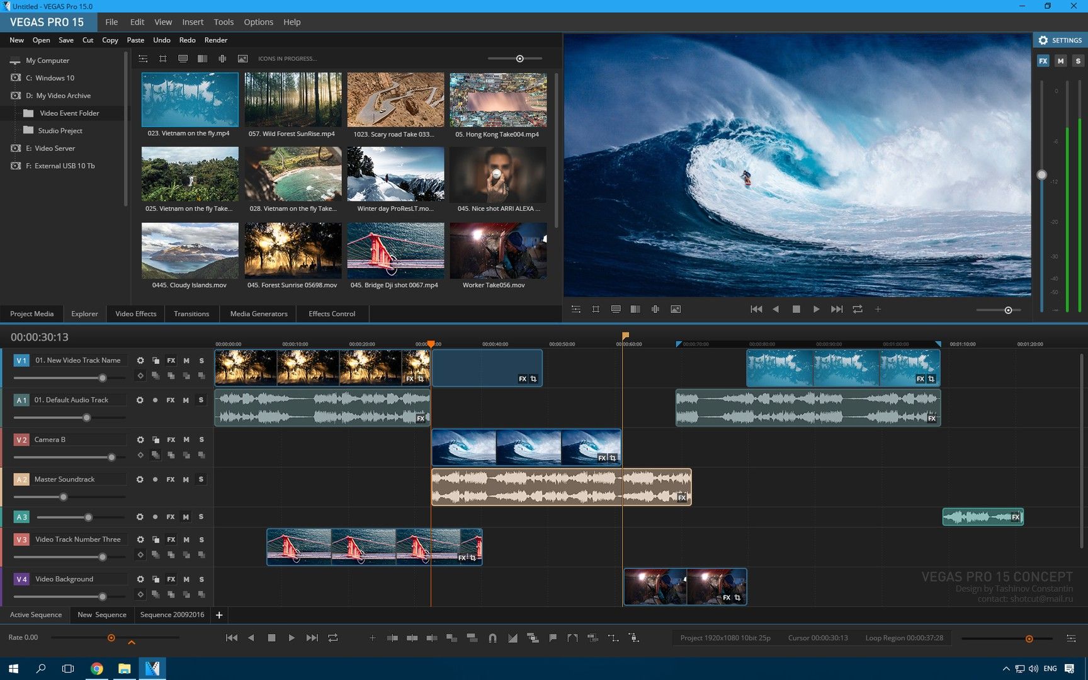
Task: Click the record arm dot on Default Audio Track
Action: pyautogui.click(x=155, y=400)
